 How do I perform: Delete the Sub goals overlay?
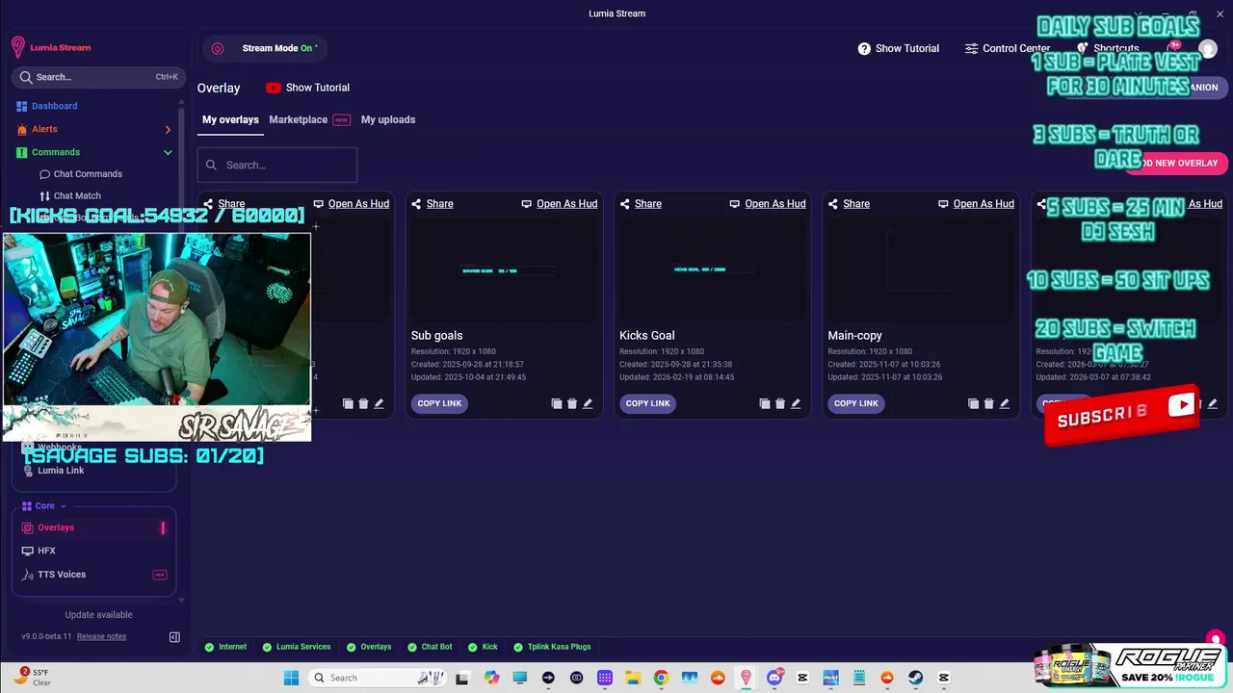[571, 403]
